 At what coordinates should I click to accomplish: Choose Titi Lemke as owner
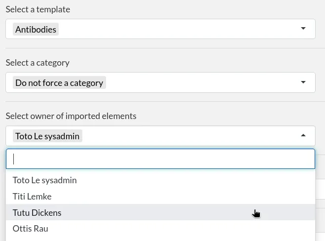click(x=160, y=197)
